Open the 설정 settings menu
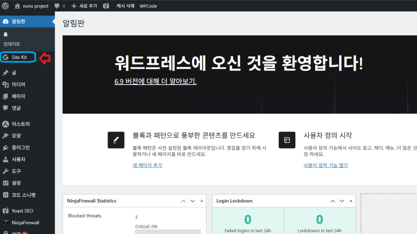Viewport: 417px width, 234px height. (x=16, y=183)
